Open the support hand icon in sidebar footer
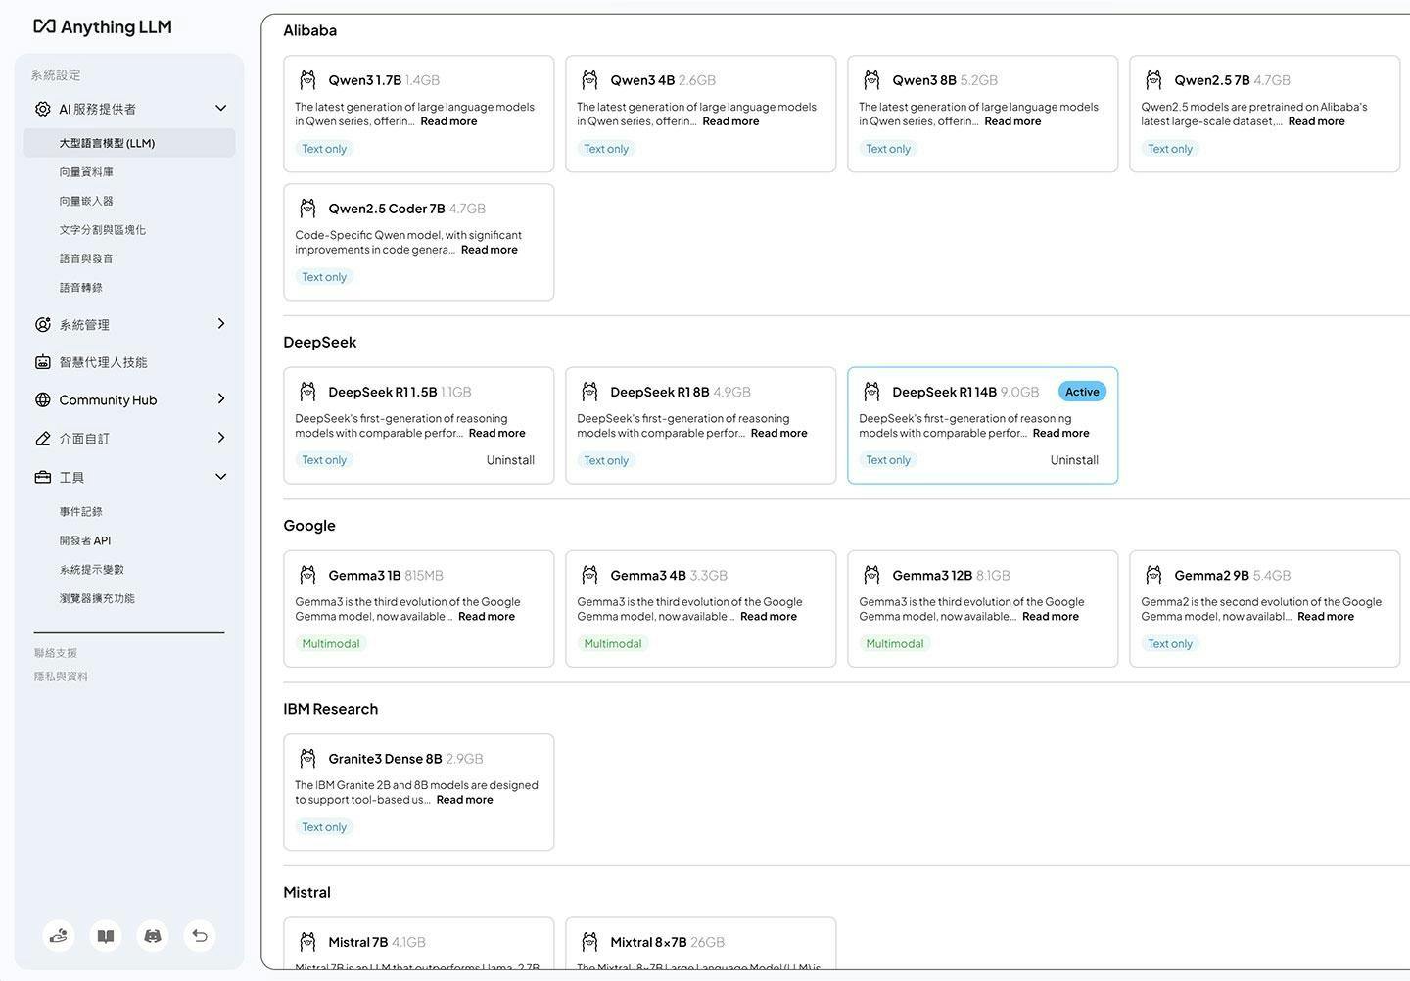This screenshot has width=1410, height=981. tap(59, 936)
